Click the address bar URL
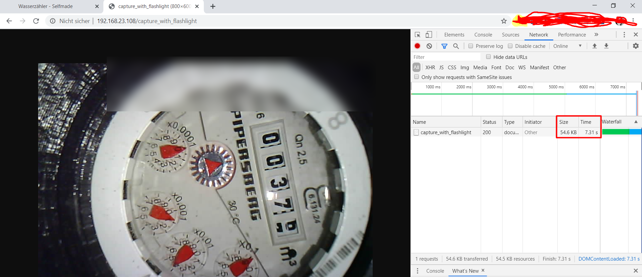 pos(147,21)
